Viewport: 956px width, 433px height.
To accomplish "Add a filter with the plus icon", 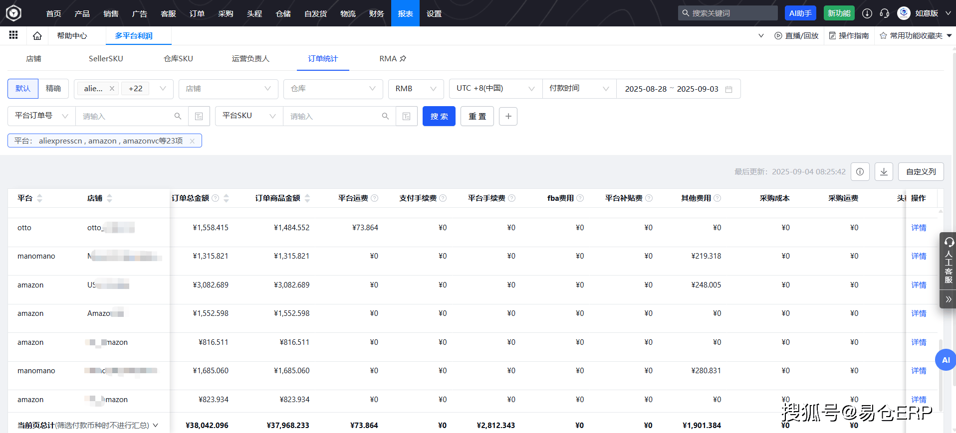I will pyautogui.click(x=508, y=116).
